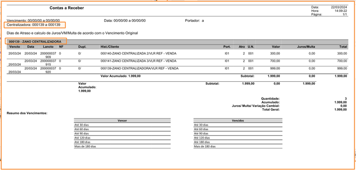Click 700,00 in the Valor column

(275, 61)
